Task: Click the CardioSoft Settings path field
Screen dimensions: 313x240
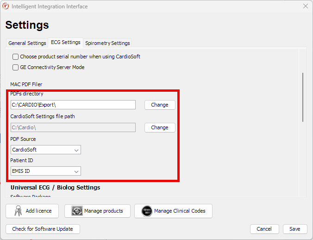Action: coord(73,127)
